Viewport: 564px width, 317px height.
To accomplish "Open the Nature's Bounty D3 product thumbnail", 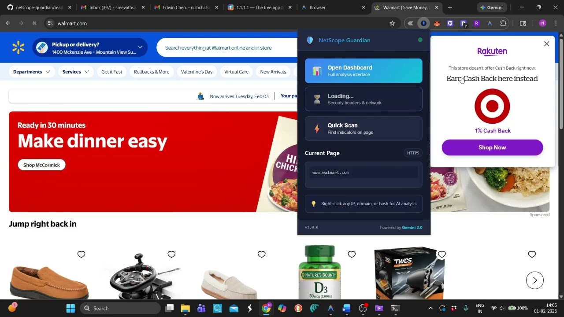I will (x=320, y=272).
